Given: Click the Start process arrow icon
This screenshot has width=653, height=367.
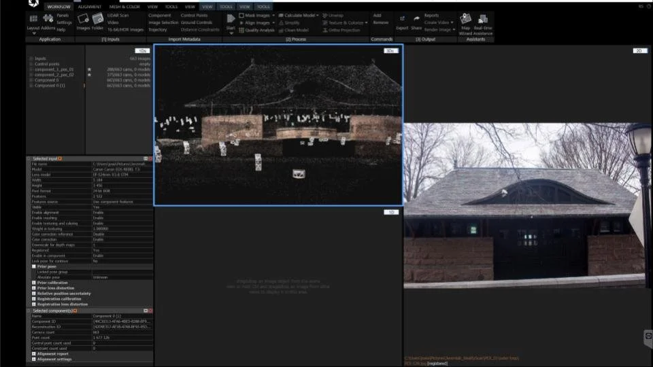Looking at the screenshot, I should [x=231, y=18].
